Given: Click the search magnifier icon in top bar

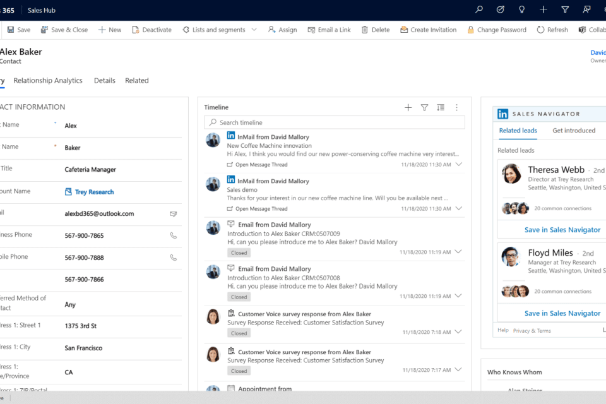Looking at the screenshot, I should [x=479, y=9].
